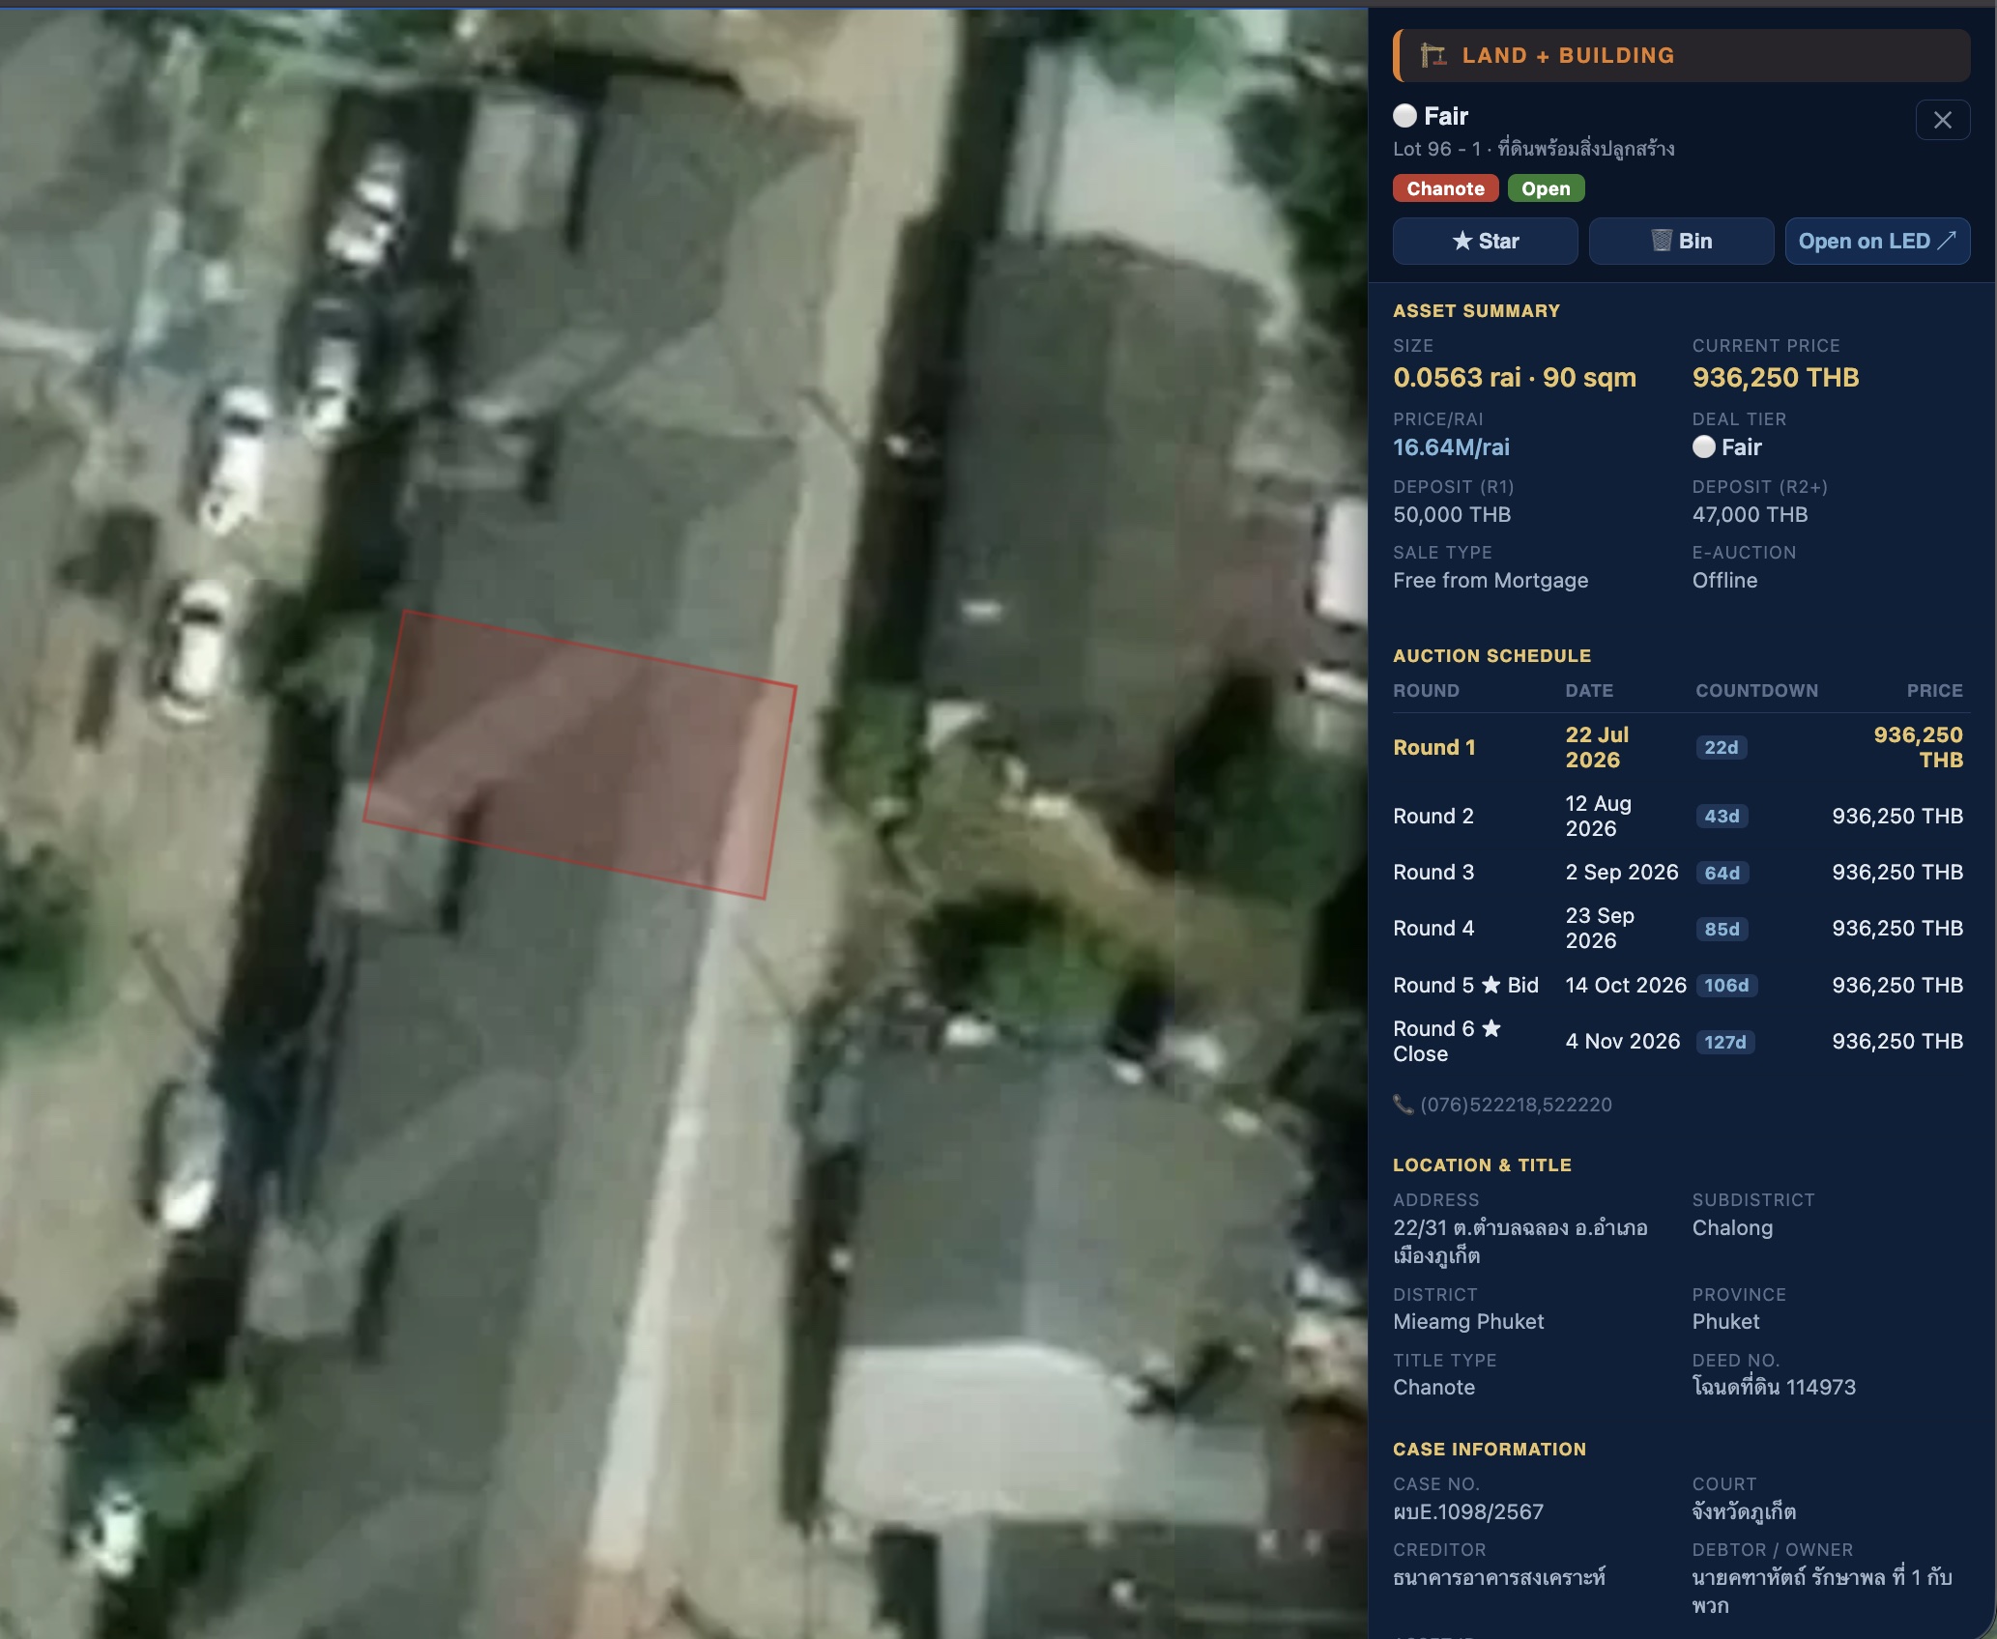The height and width of the screenshot is (1639, 1997).
Task: Click the land and building header icon
Action: click(x=1433, y=56)
